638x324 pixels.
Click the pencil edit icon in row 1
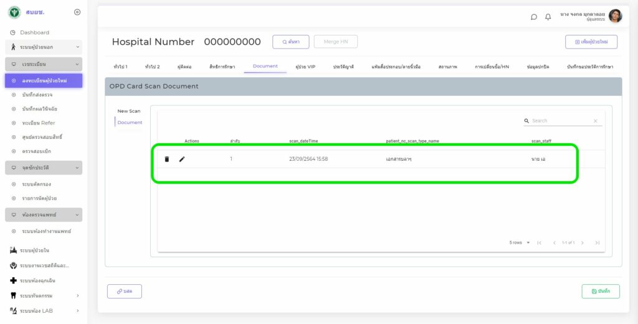click(x=182, y=160)
